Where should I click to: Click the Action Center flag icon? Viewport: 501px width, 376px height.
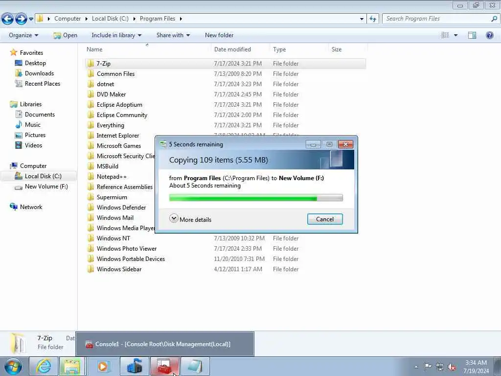click(428, 367)
